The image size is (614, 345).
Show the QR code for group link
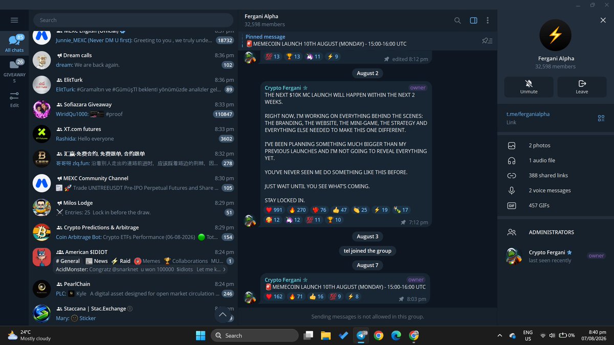[601, 118]
